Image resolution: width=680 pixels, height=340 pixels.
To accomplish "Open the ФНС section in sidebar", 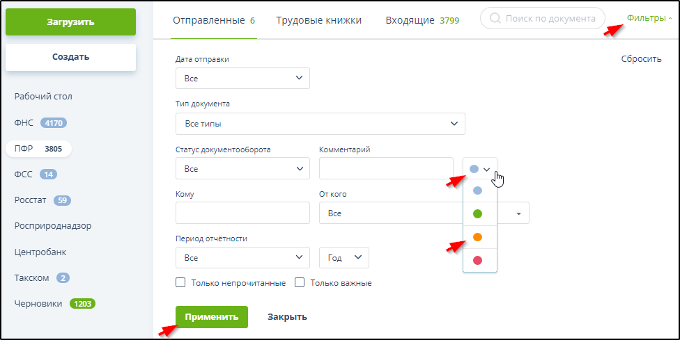I will point(24,123).
